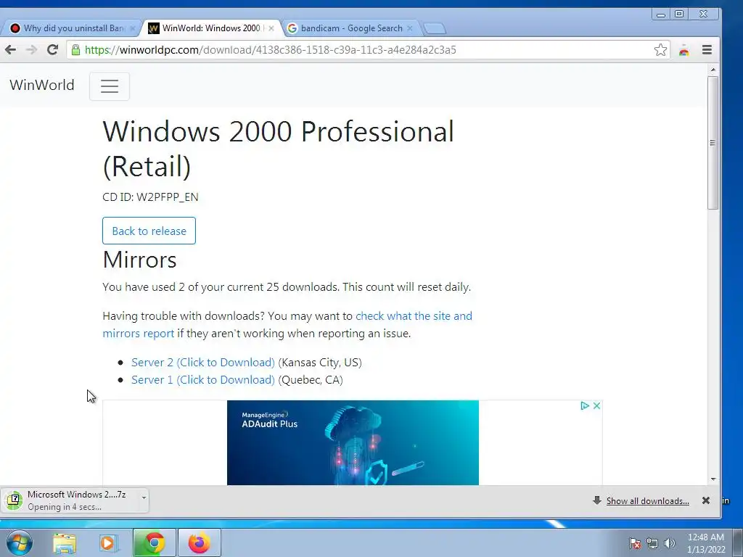743x557 pixels.
Task: Open a new tab
Action: [435, 29]
